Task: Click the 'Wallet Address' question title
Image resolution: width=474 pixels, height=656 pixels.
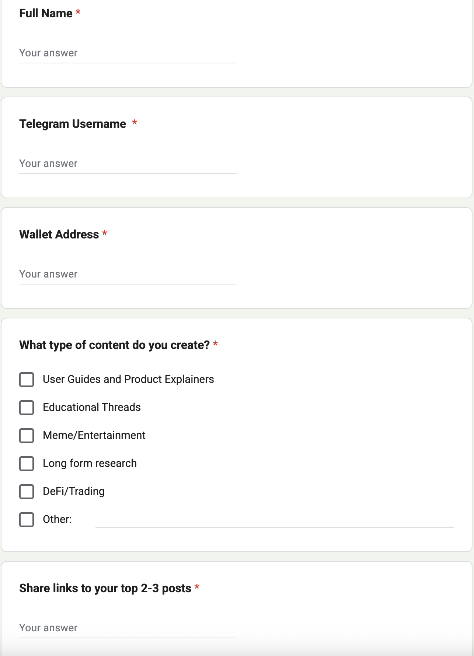Action: pyautogui.click(x=59, y=234)
